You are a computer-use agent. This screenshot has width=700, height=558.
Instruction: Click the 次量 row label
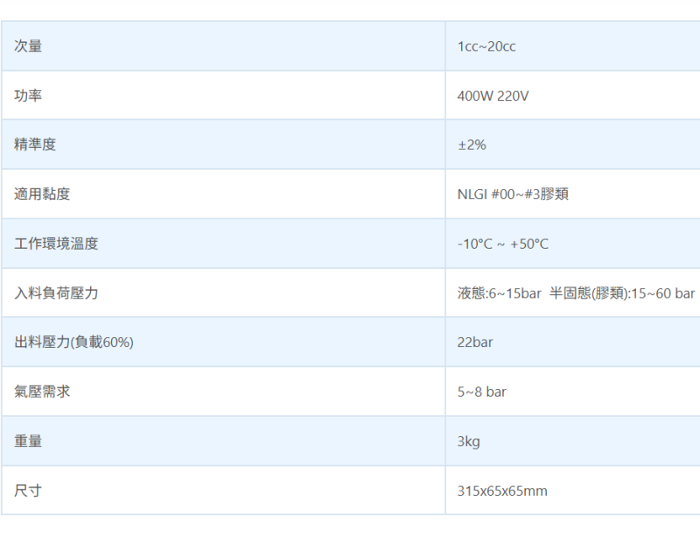pos(28,46)
